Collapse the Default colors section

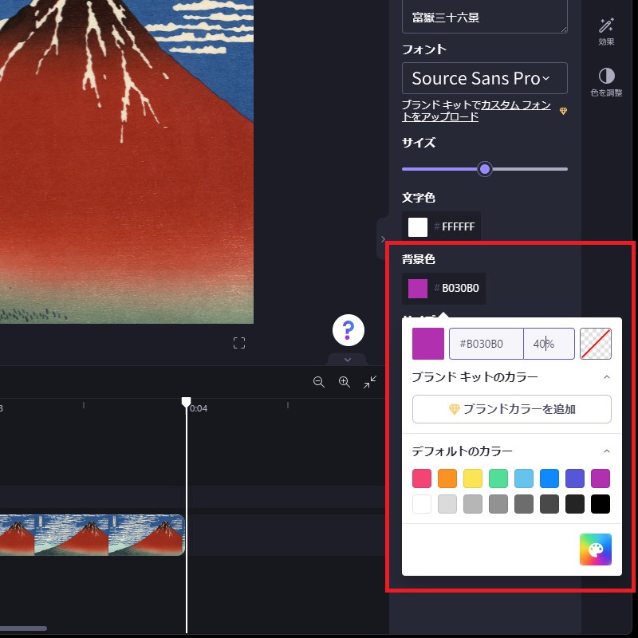click(607, 451)
